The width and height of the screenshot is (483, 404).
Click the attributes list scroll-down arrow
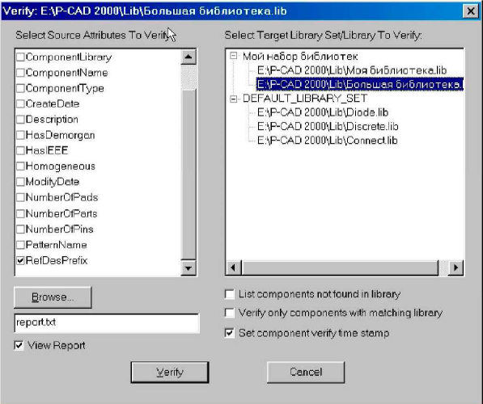point(189,268)
